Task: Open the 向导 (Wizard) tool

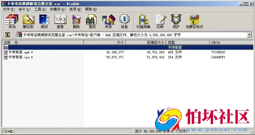Action: tap(109, 21)
